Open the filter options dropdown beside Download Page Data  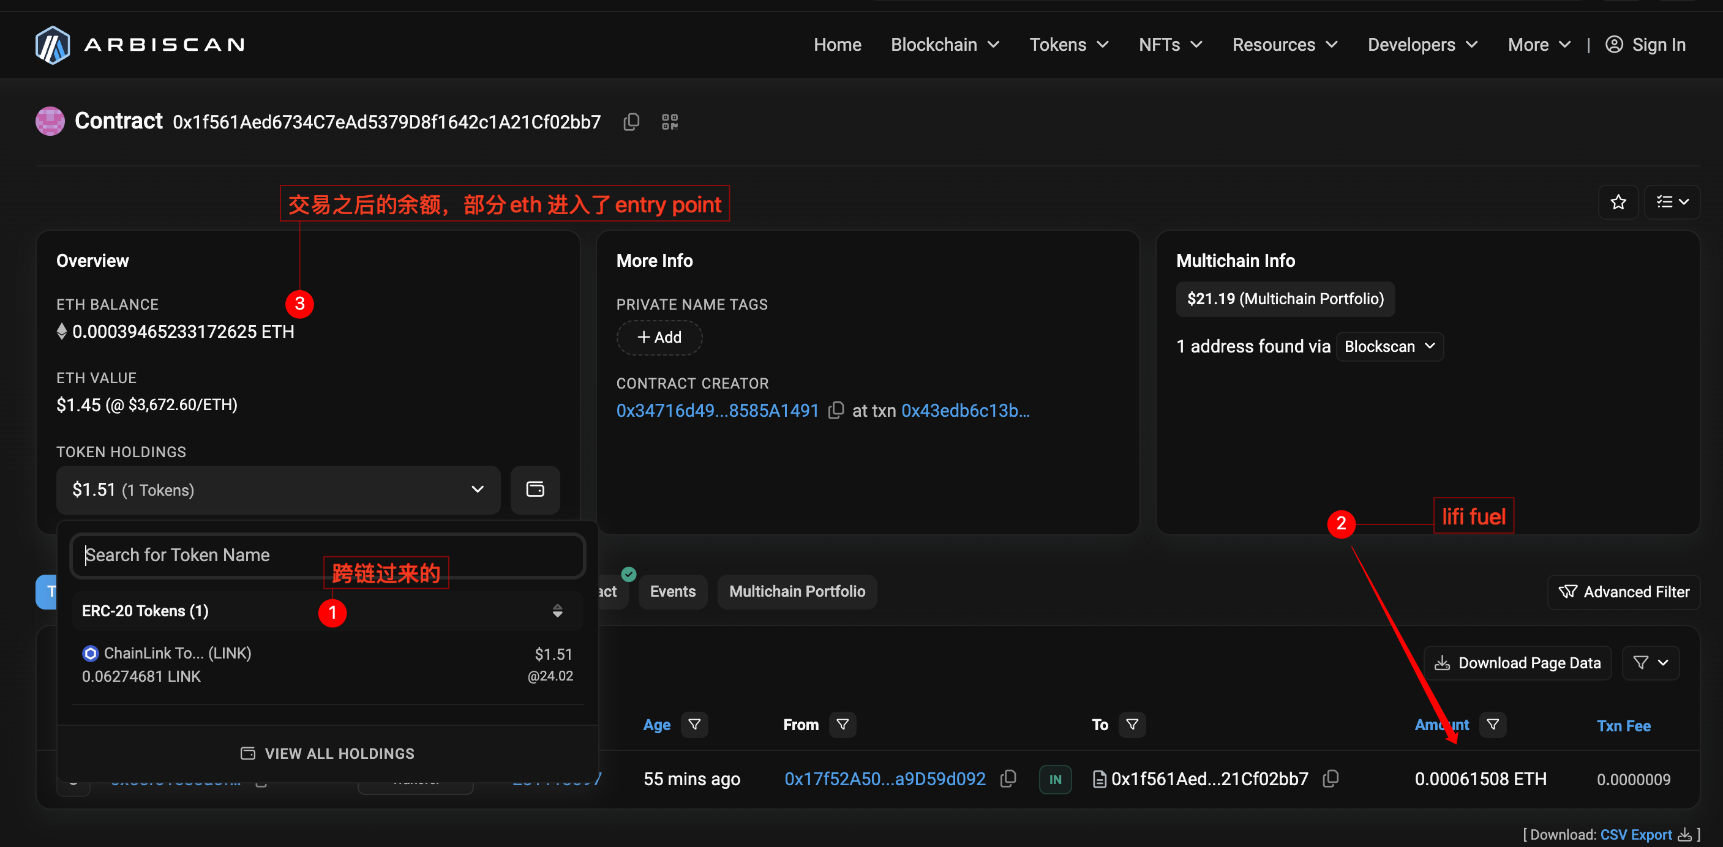pyautogui.click(x=1651, y=663)
